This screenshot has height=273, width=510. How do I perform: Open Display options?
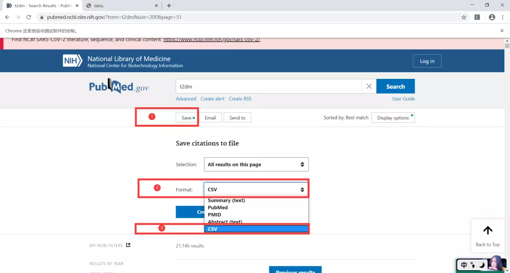coord(393,118)
